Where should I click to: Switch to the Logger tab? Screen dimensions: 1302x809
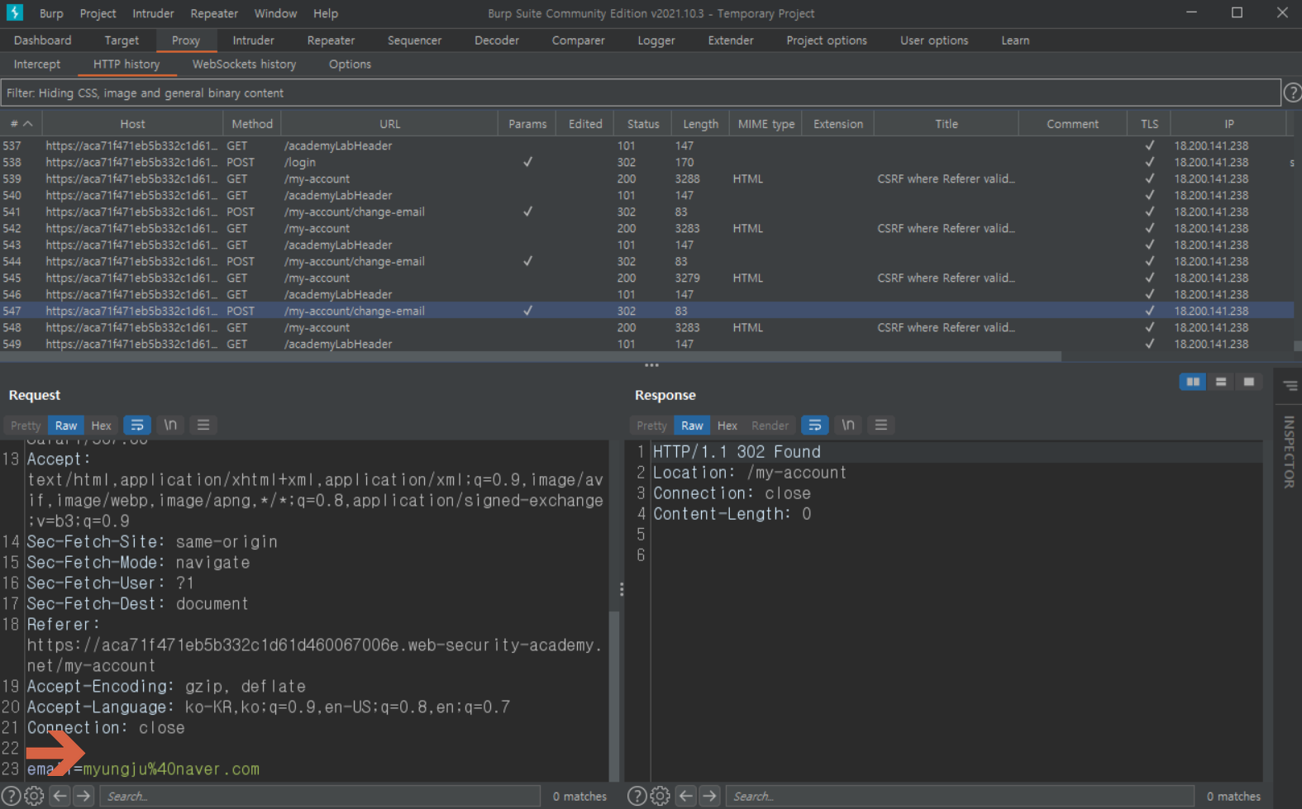coord(656,40)
